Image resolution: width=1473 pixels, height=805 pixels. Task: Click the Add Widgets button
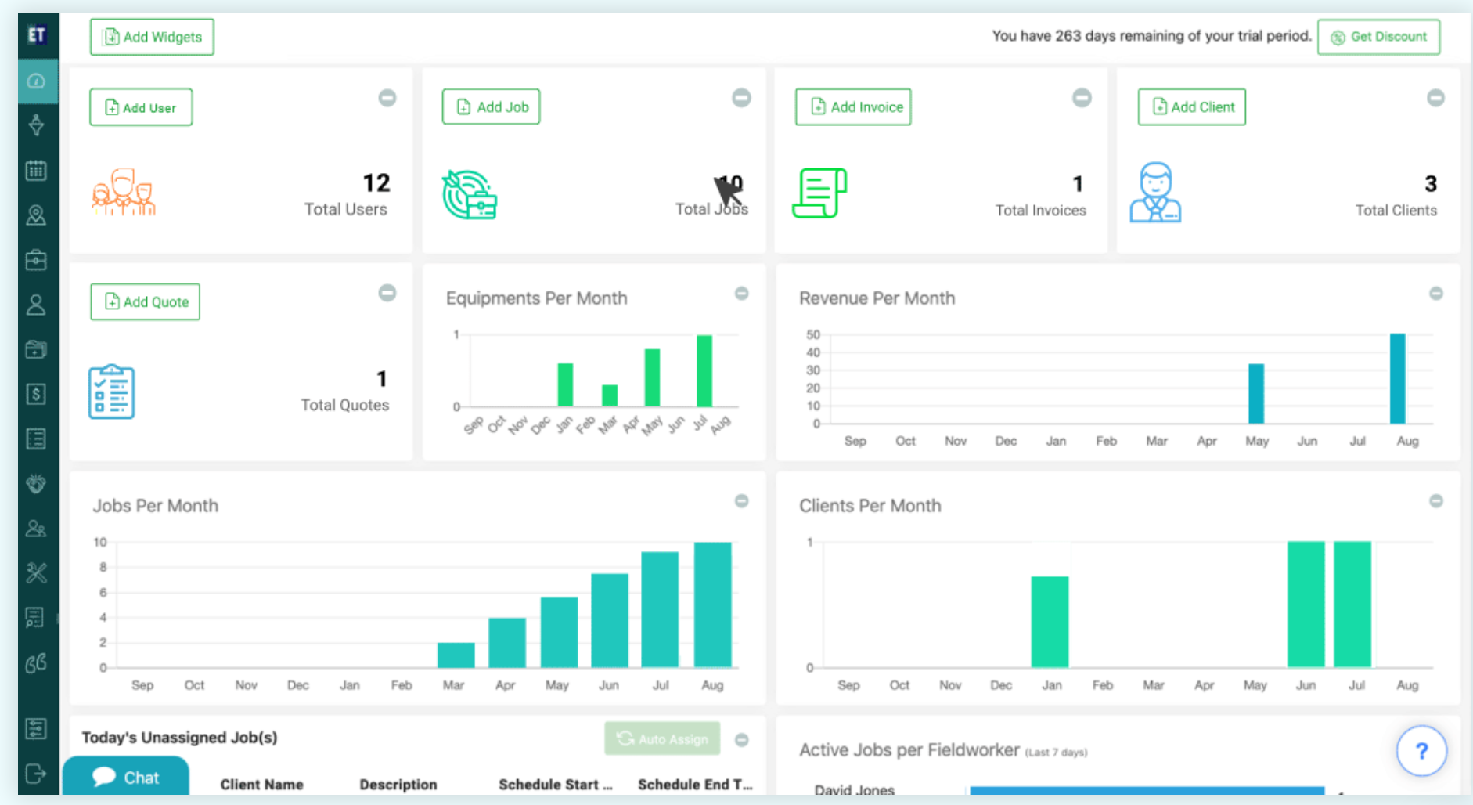click(151, 36)
